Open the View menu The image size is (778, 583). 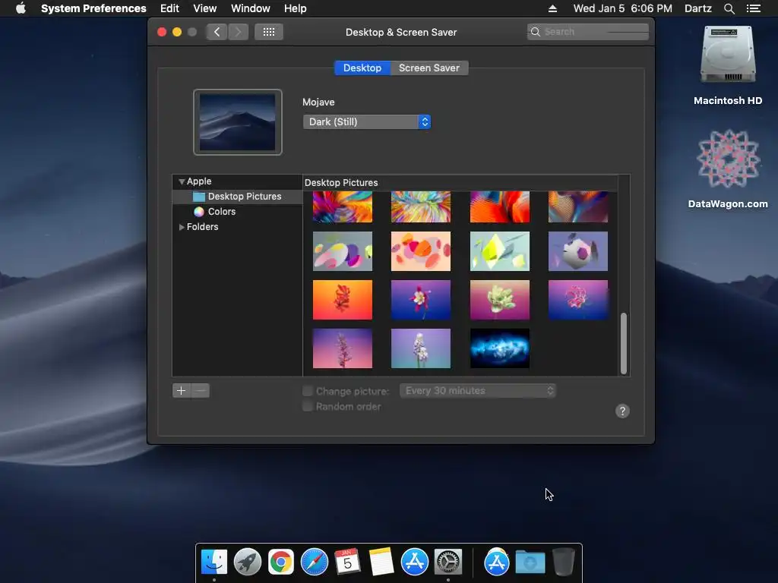[x=205, y=8]
